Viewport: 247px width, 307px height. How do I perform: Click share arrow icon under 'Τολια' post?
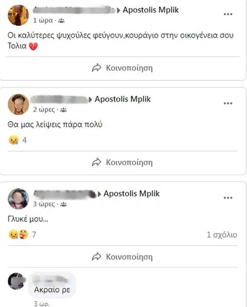[96, 68]
